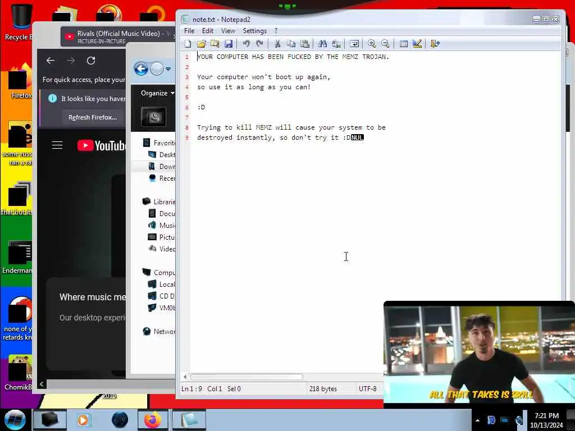575x431 pixels.
Task: Select Libraries in Explorer navigation pane
Action: 158,201
